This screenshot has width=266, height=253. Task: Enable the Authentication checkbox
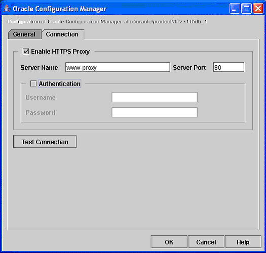[x=33, y=83]
